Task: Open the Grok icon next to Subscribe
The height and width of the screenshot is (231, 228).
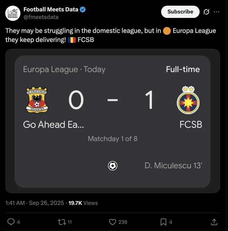Action: [207, 12]
